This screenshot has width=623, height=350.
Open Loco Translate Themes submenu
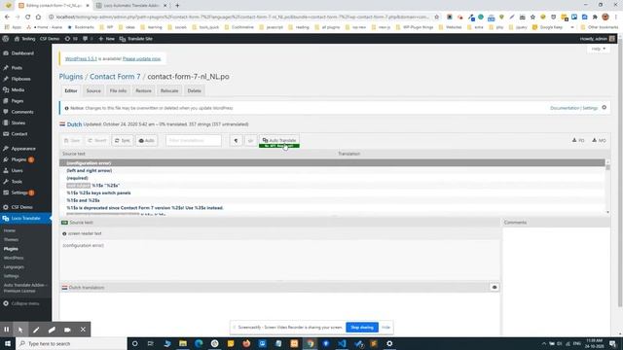pyautogui.click(x=11, y=240)
